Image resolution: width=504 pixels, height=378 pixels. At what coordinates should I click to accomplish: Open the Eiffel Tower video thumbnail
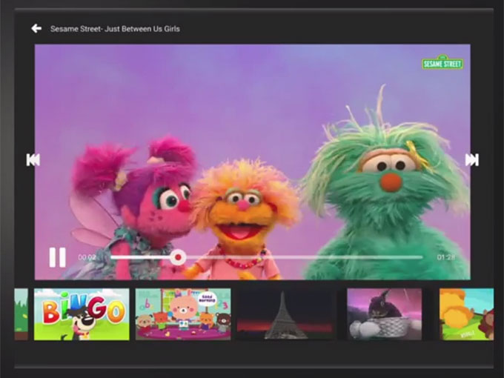point(285,314)
